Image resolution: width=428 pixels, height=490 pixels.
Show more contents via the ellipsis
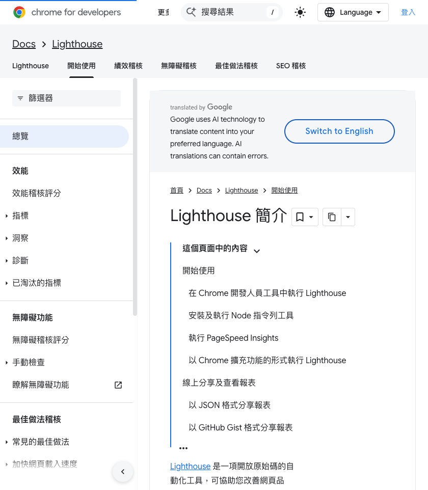coord(183,448)
